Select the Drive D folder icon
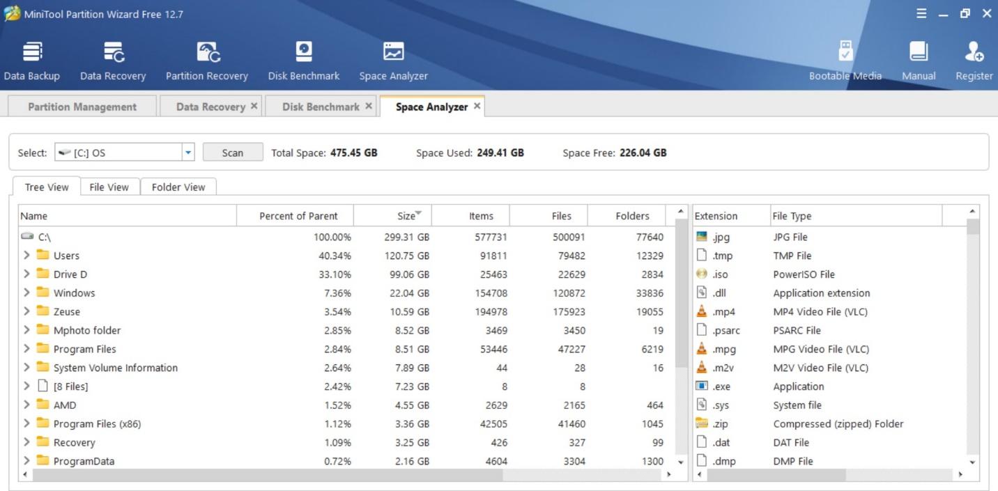 click(43, 274)
